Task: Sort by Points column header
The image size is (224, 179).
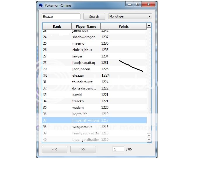Action: (x=123, y=27)
